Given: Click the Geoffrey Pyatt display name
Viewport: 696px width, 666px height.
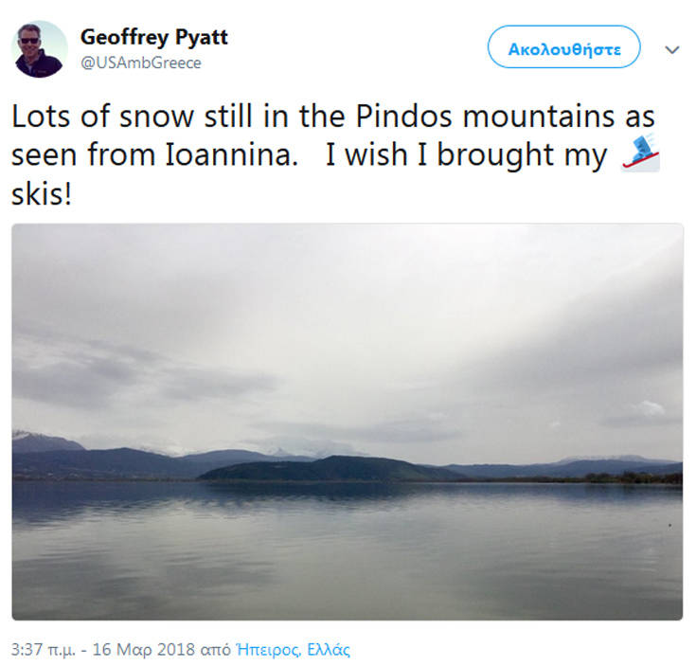Looking at the screenshot, I should click(x=154, y=38).
